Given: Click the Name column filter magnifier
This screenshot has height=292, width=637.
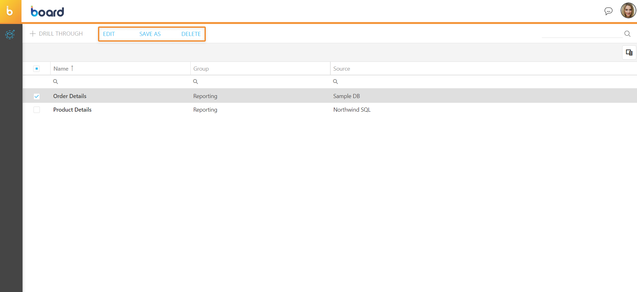Looking at the screenshot, I should coord(56,82).
